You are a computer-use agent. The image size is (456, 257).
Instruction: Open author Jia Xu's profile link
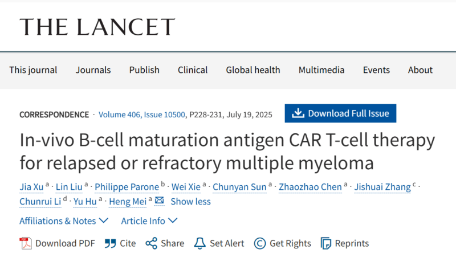(x=31, y=187)
